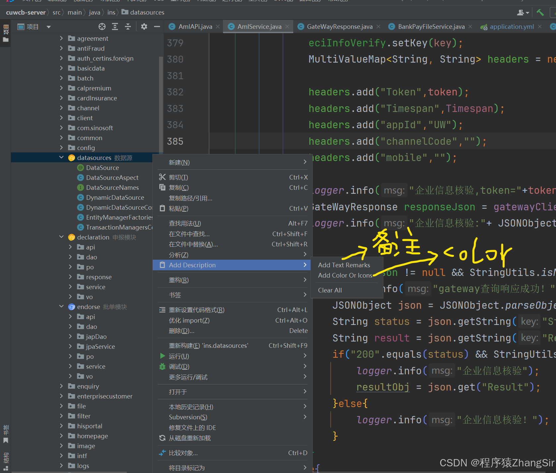Click the java breadcrumb segment

click(x=94, y=13)
